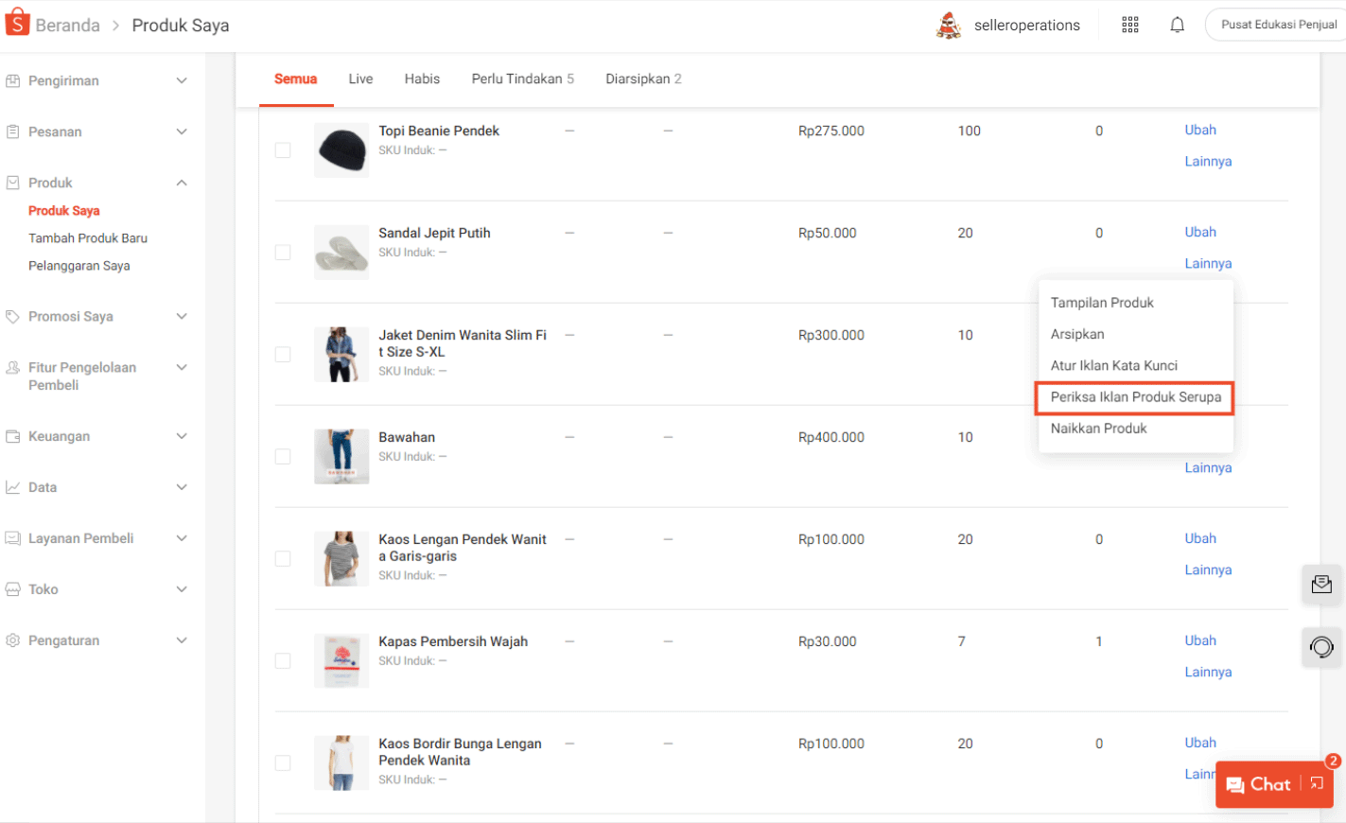Viewport: 1346px width, 823px height.
Task: Click the headset support icon on the right edge
Action: pyautogui.click(x=1321, y=647)
